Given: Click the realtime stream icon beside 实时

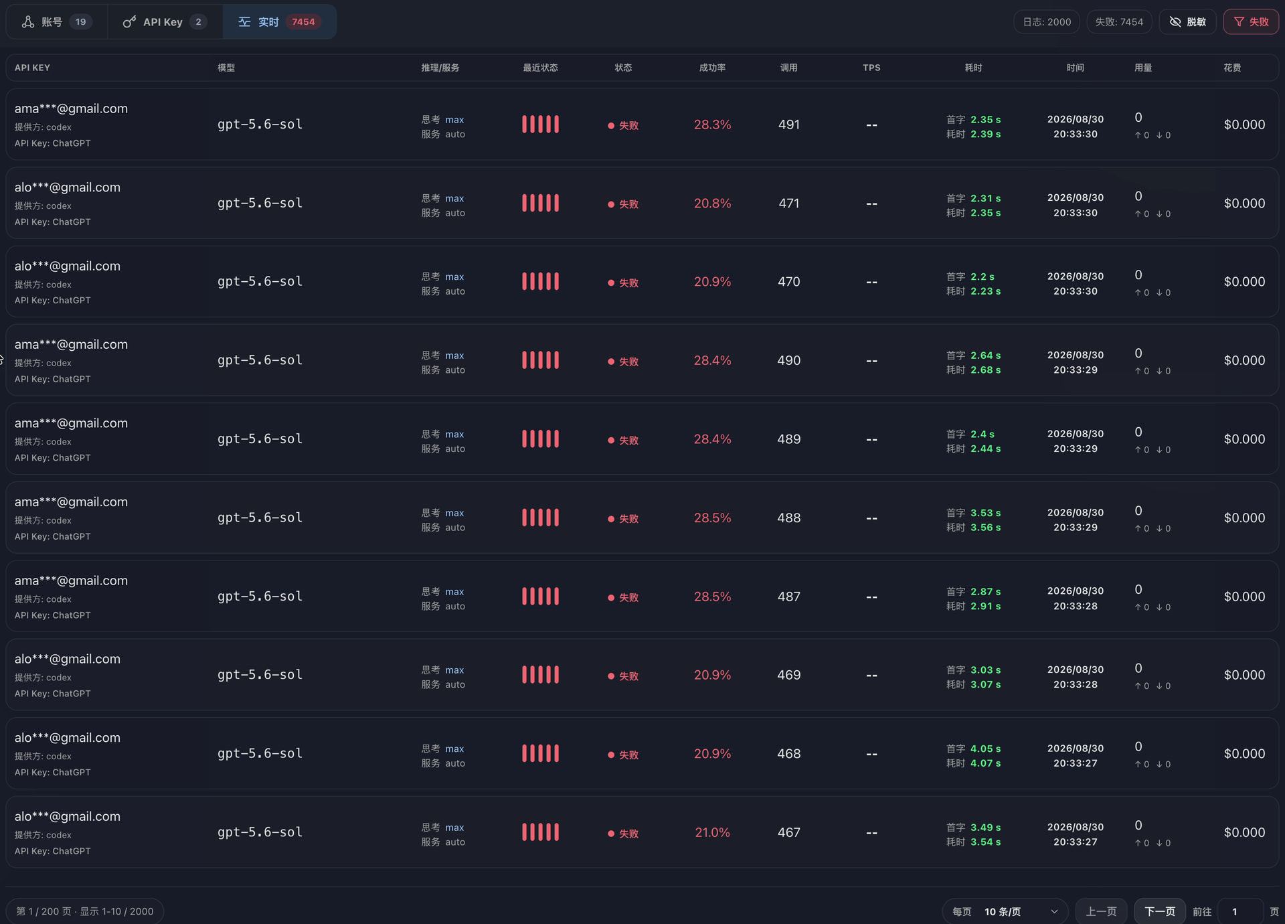Looking at the screenshot, I should click(x=244, y=22).
